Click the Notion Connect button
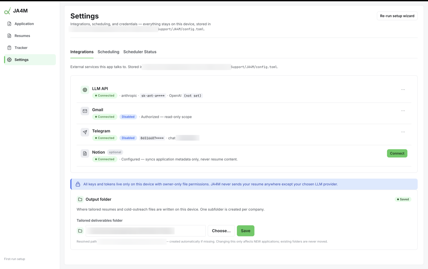Image resolution: width=428 pixels, height=269 pixels. [397, 153]
